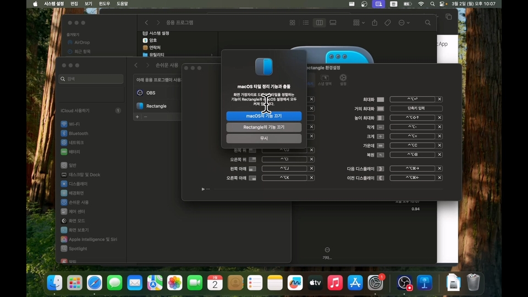Click the 최대화 shortcut field
Screen dimensions: 528x297
[412, 100]
